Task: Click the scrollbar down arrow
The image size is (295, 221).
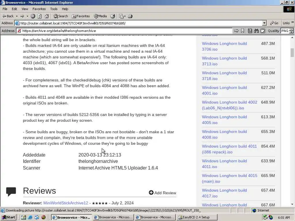Action: point(292,204)
